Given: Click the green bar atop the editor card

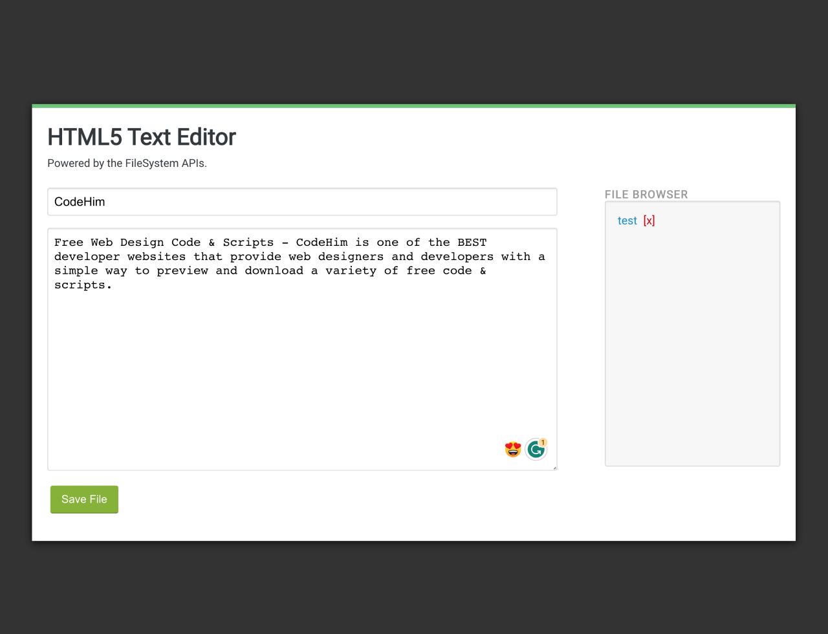Looking at the screenshot, I should pos(414,105).
